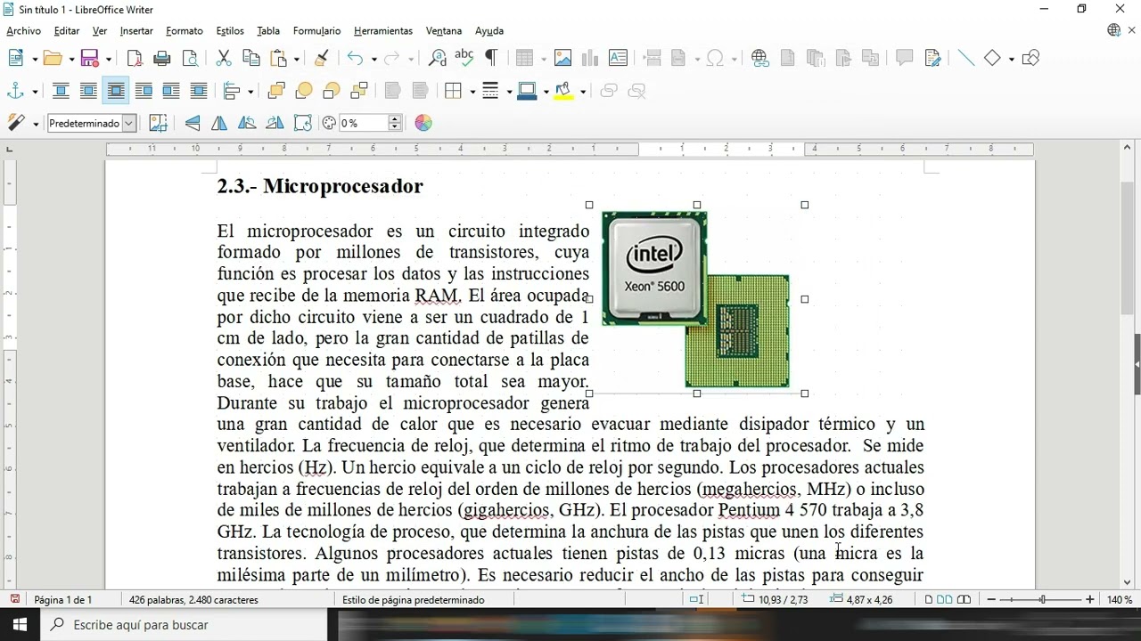Open Find and Replace
This screenshot has height=641, width=1141.
pos(437,58)
